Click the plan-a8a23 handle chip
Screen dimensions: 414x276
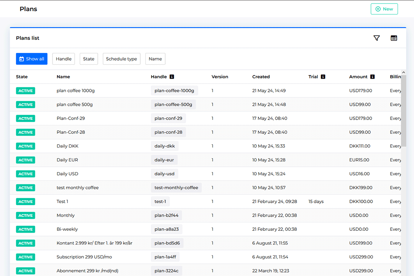(x=167, y=229)
